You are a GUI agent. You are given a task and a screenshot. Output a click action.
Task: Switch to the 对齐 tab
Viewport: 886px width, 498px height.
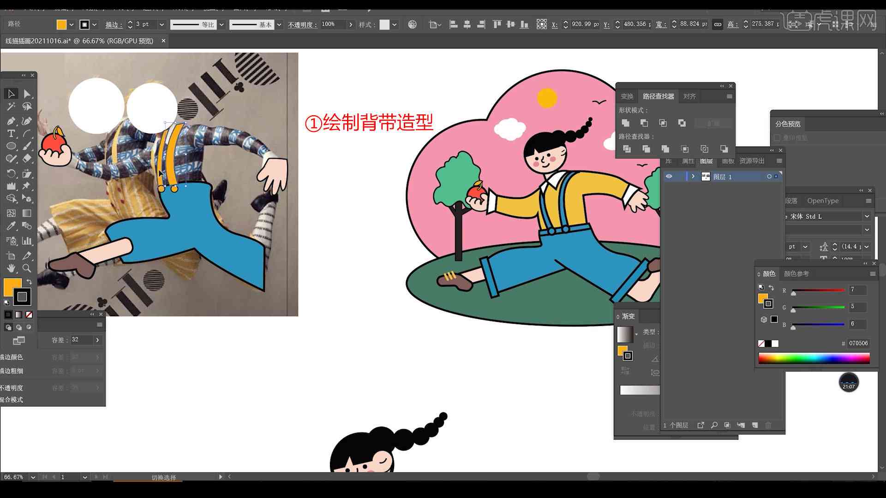point(689,96)
